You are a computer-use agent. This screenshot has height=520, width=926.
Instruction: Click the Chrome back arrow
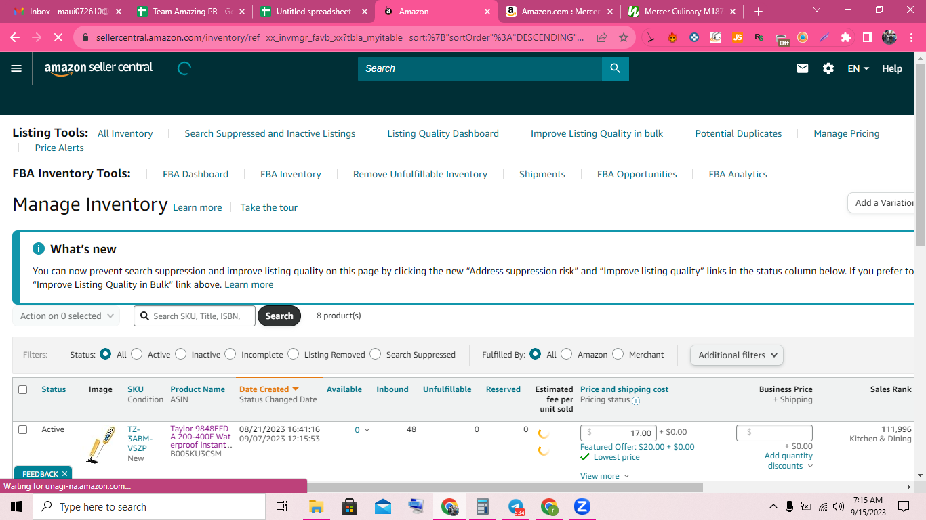pyautogui.click(x=15, y=38)
